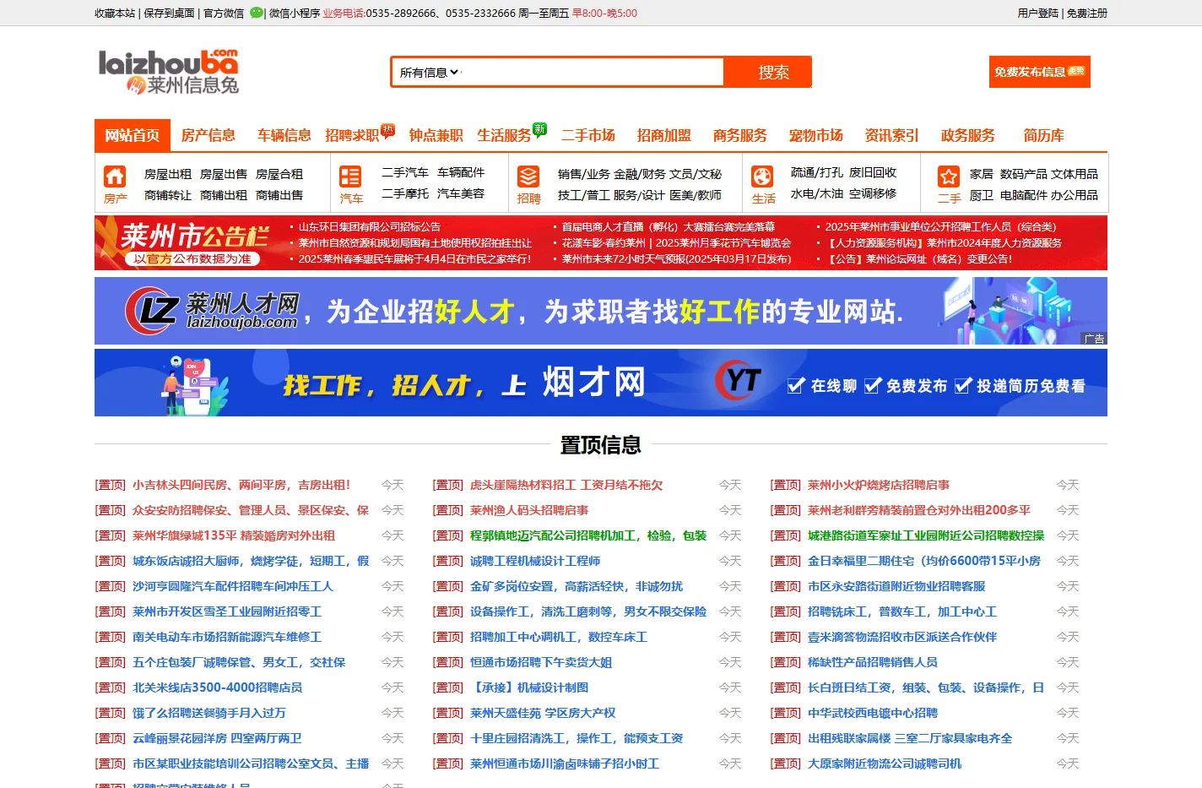The height and width of the screenshot is (788, 1202).
Task: Click the 莱州人才网 banner ad
Action: coord(601,311)
